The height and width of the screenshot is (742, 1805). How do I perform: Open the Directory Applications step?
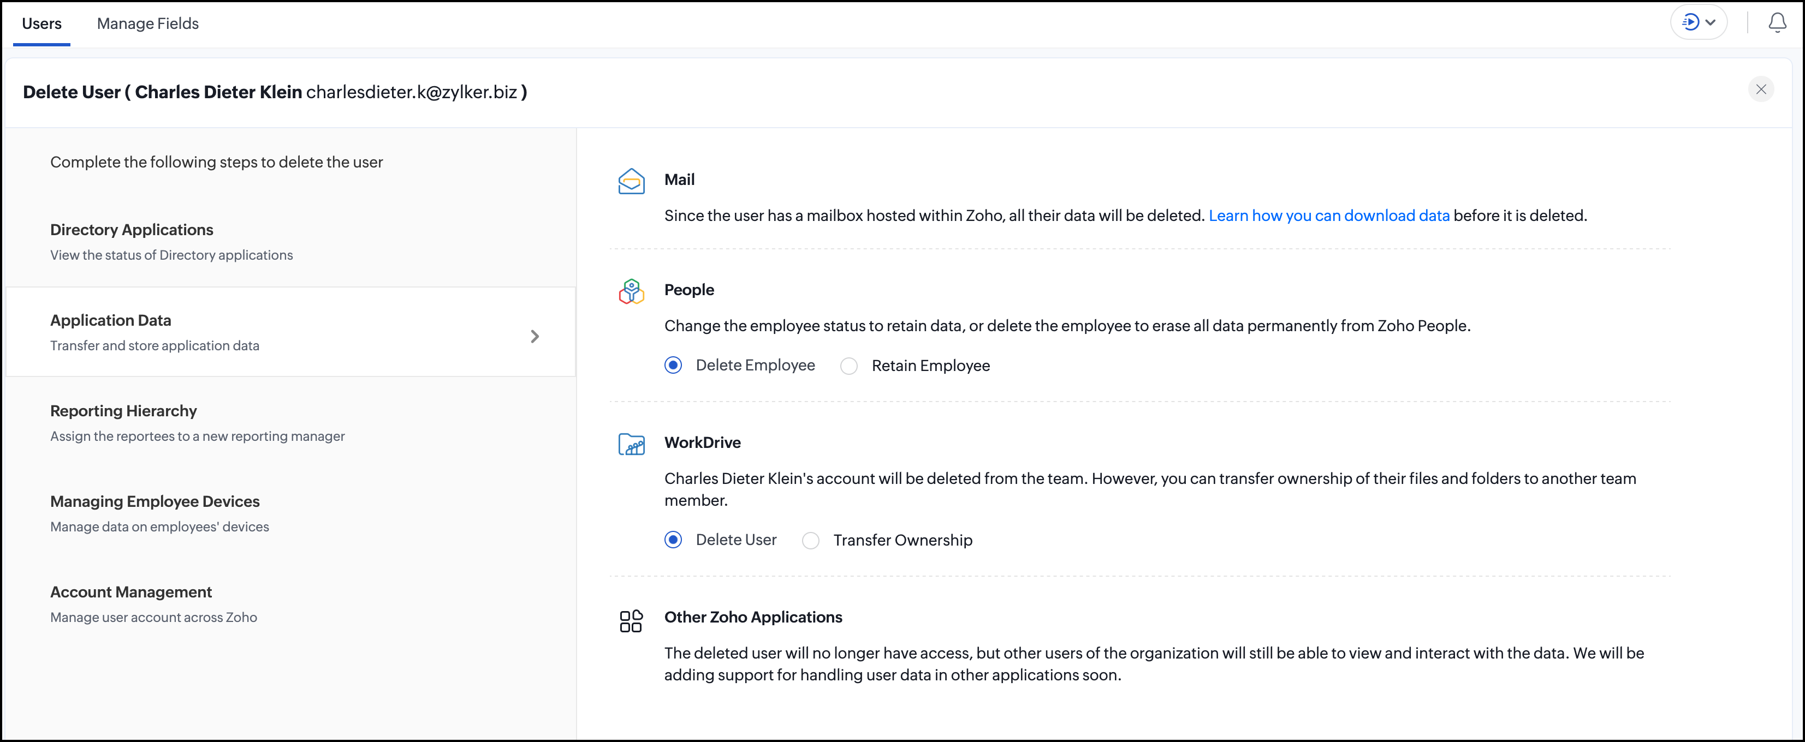(291, 242)
